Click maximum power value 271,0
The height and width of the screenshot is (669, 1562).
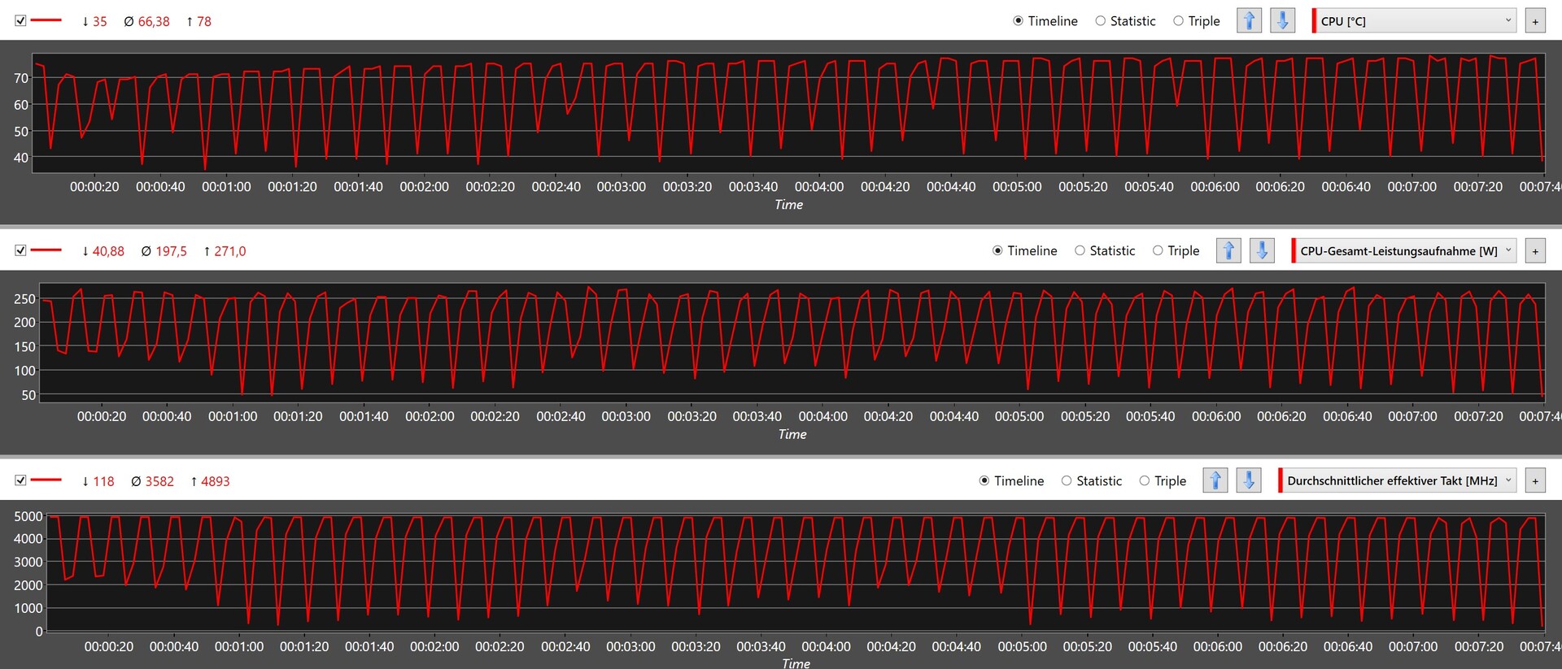pyautogui.click(x=230, y=251)
